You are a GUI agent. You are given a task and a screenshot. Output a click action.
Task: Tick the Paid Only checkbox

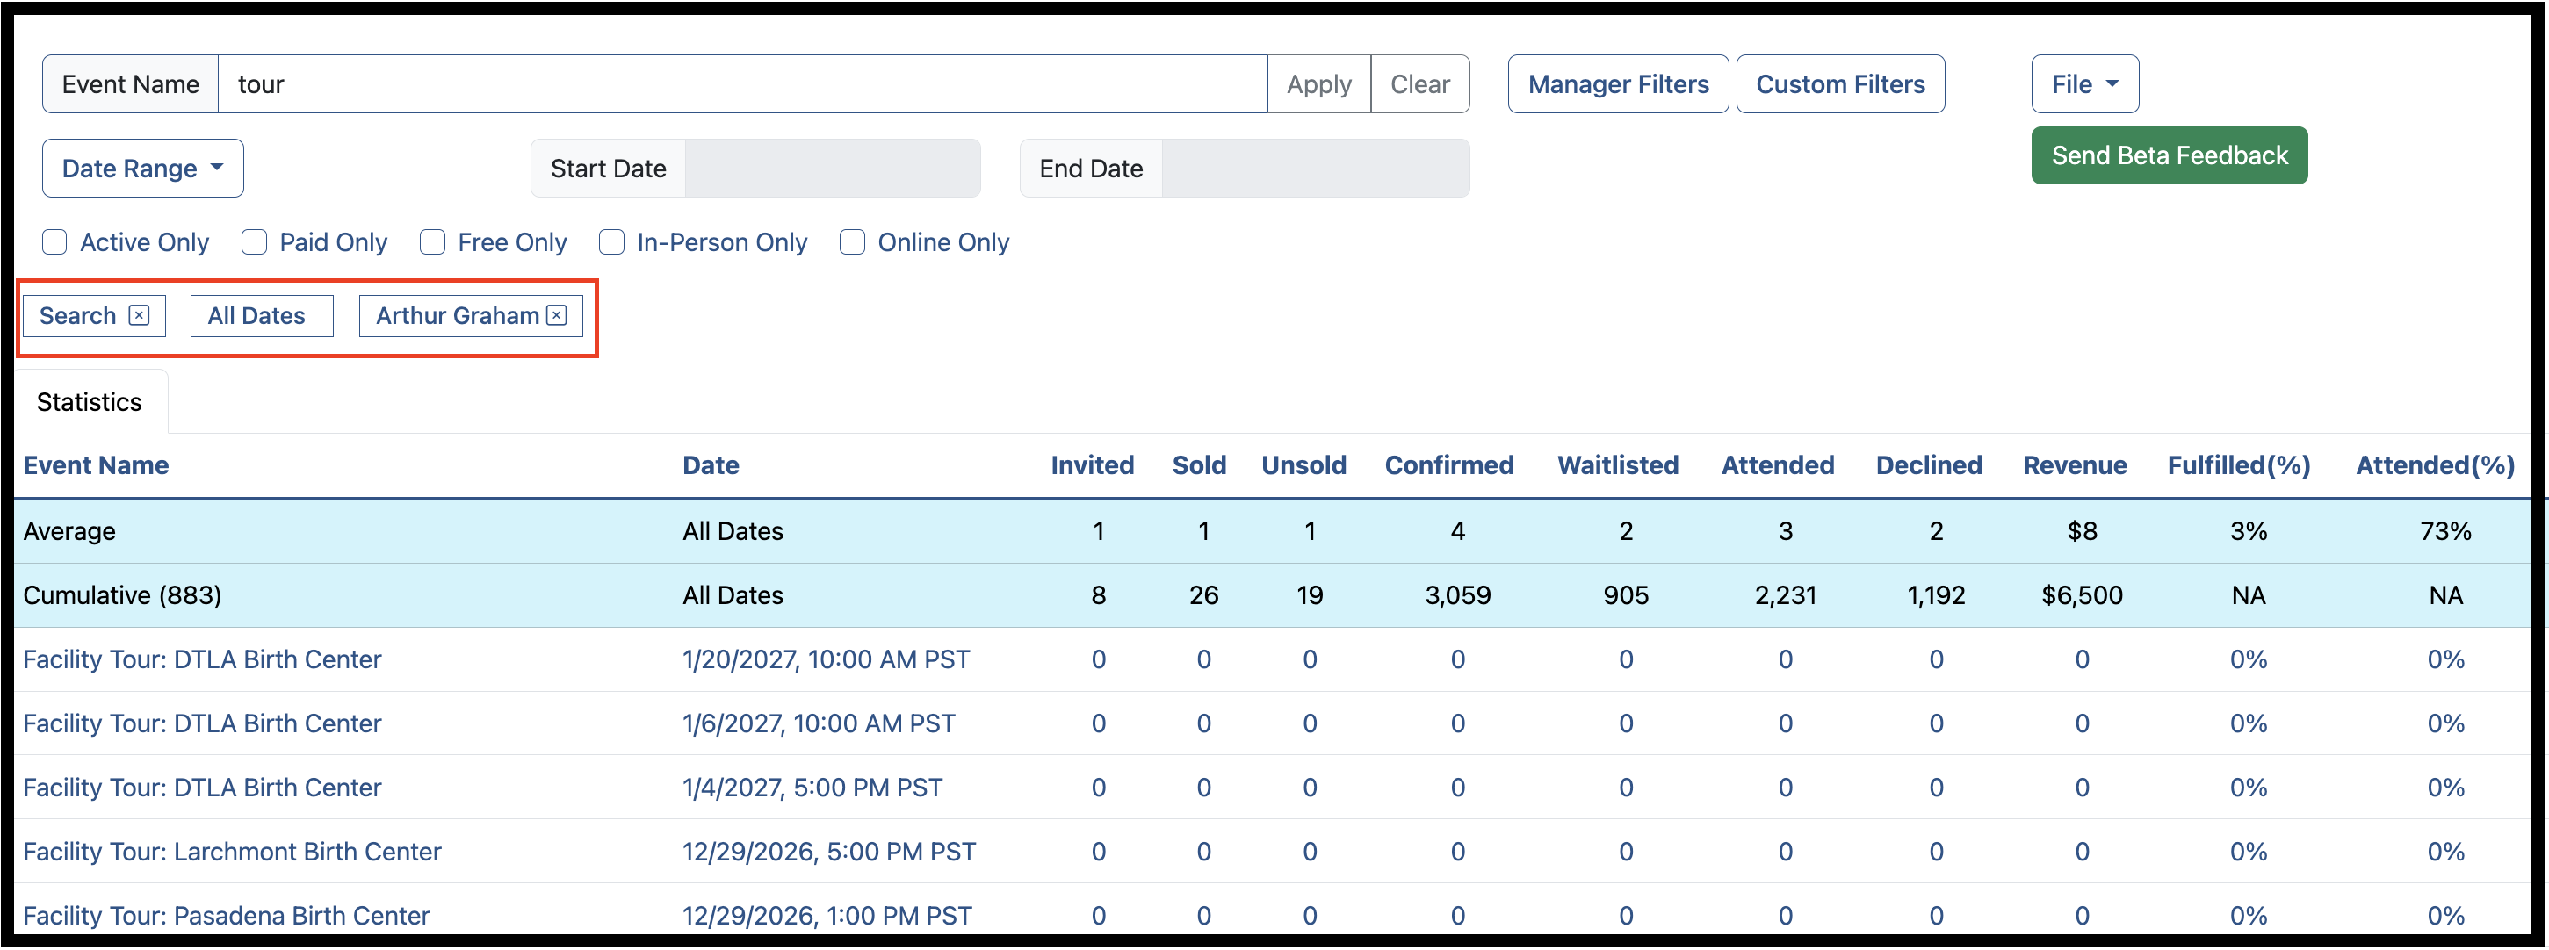(x=255, y=242)
